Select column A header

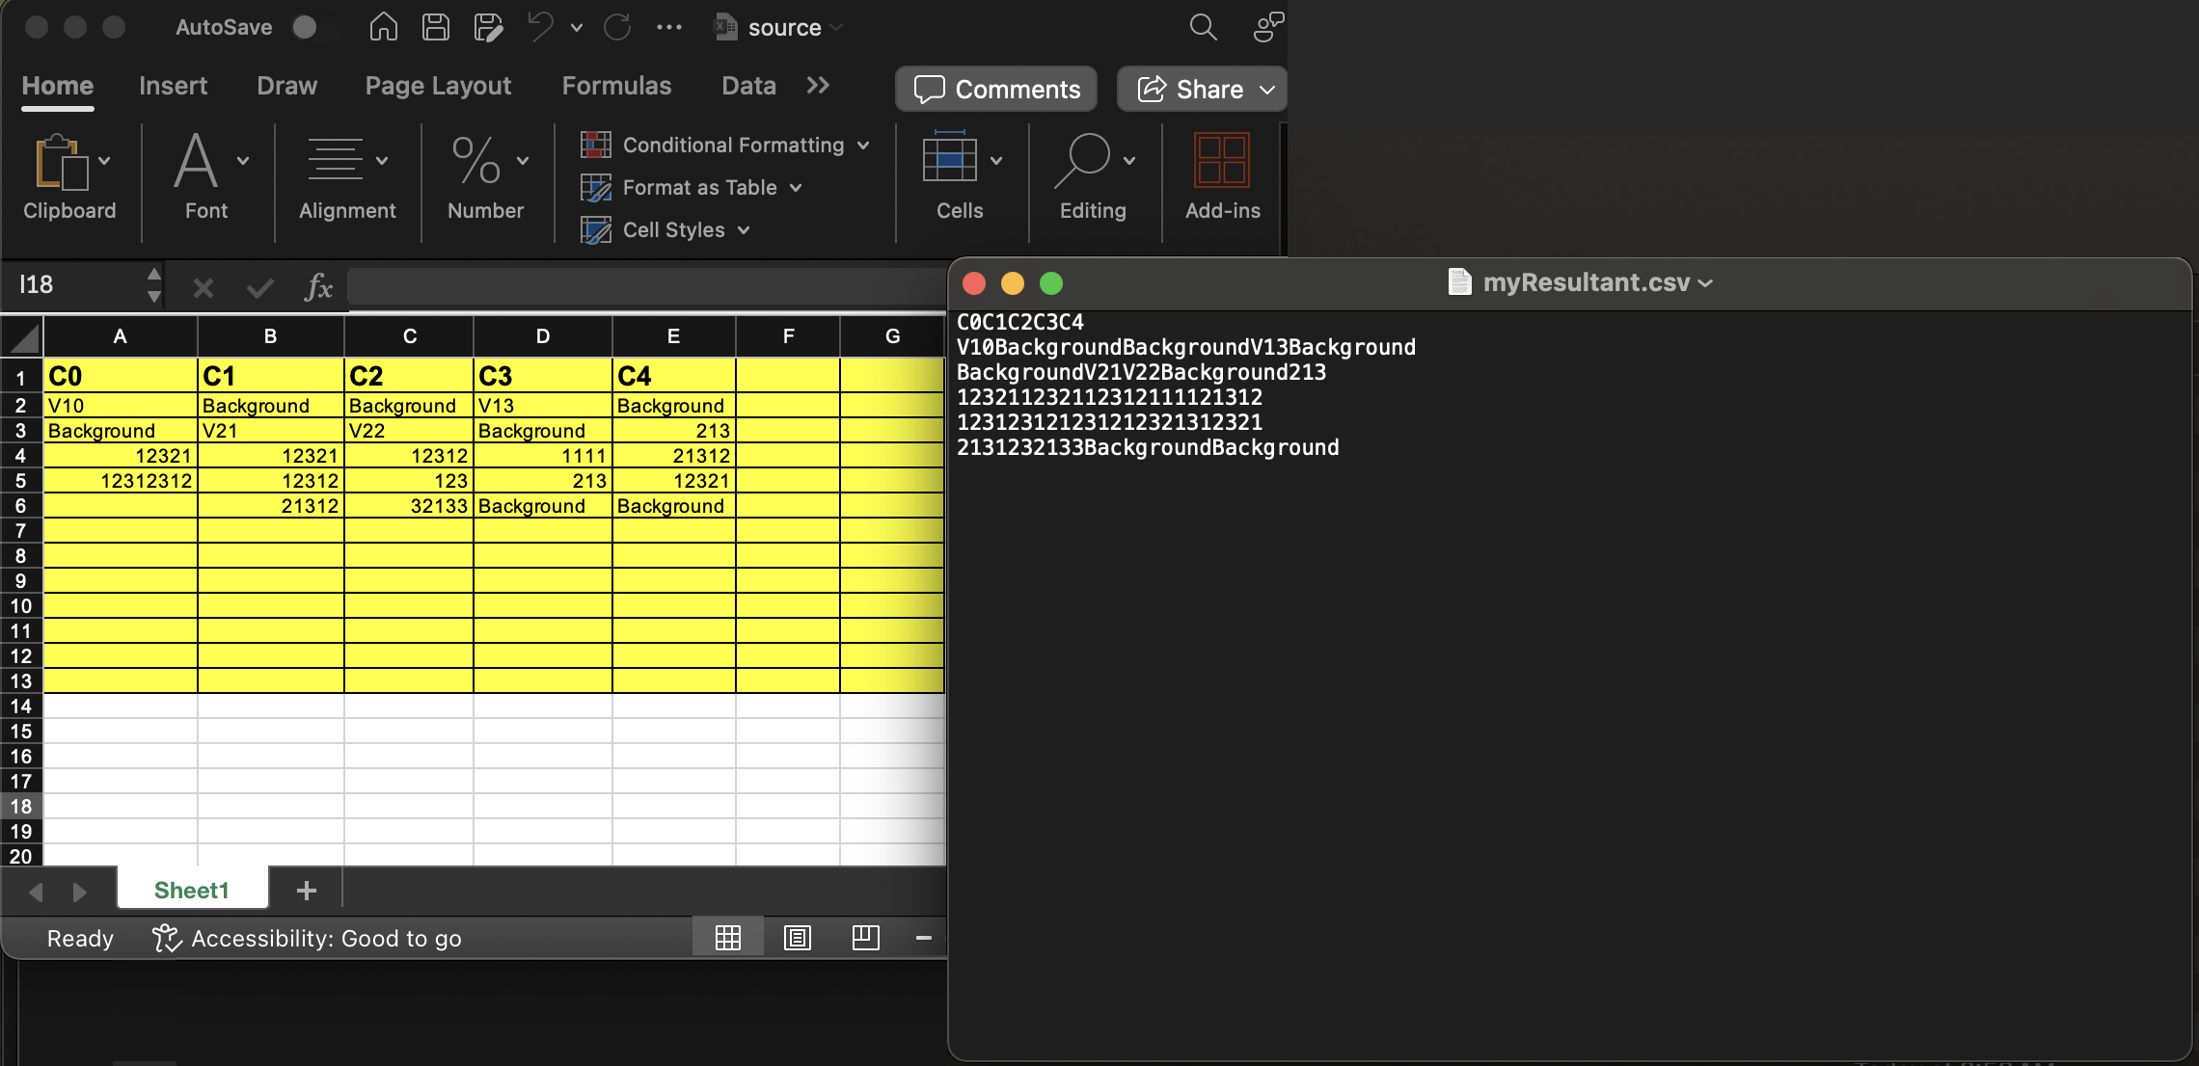(x=121, y=336)
